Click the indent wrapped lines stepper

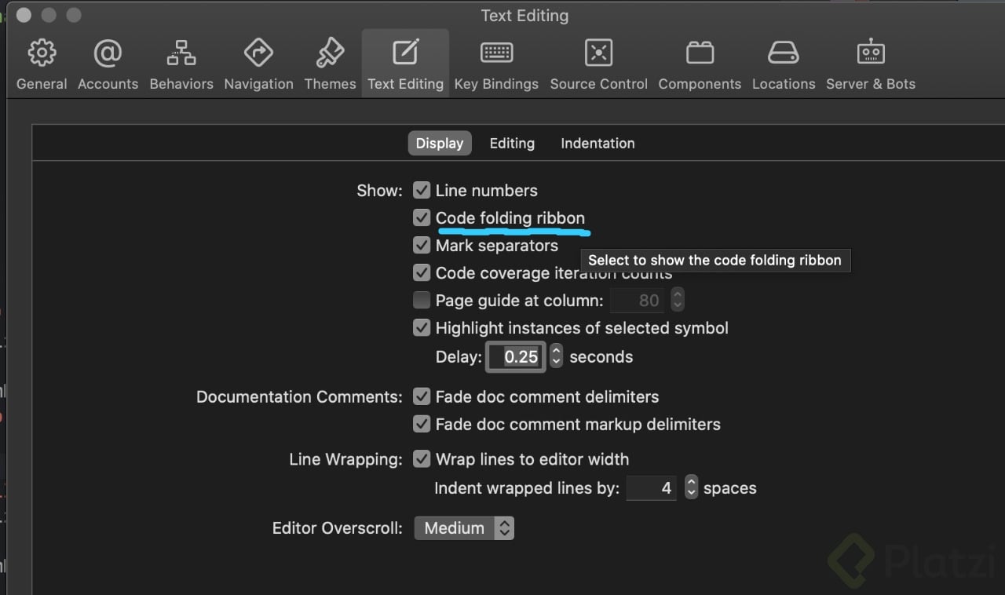[x=691, y=487]
